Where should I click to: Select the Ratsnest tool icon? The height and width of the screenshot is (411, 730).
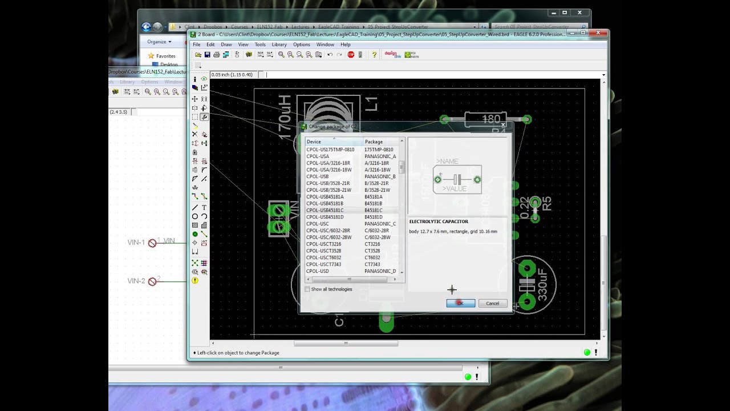(x=195, y=263)
